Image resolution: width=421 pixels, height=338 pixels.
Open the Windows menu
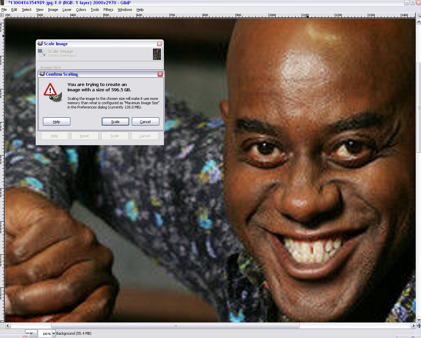[125, 10]
